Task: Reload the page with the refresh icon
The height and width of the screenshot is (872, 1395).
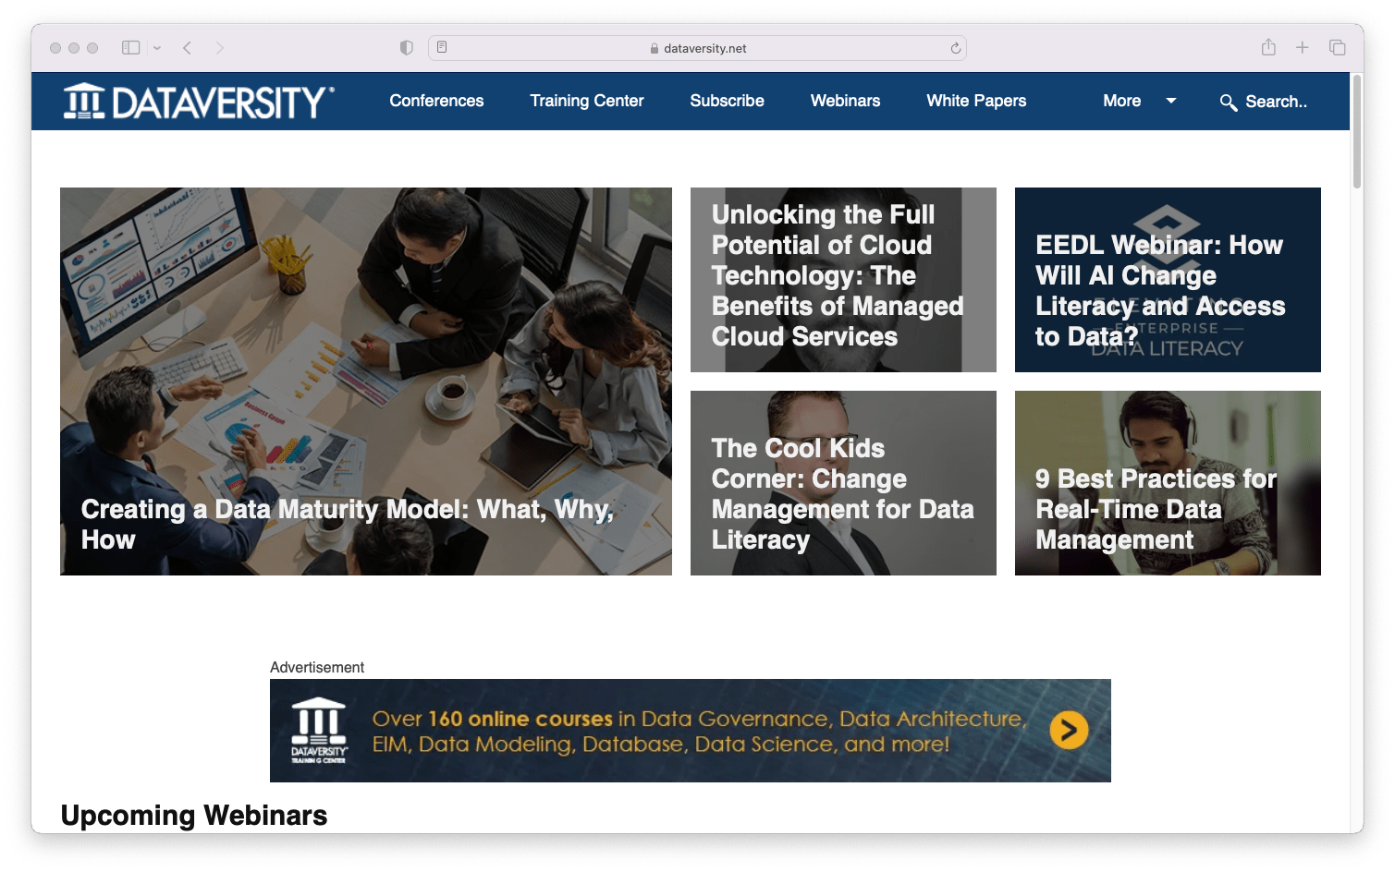Action: point(954,47)
